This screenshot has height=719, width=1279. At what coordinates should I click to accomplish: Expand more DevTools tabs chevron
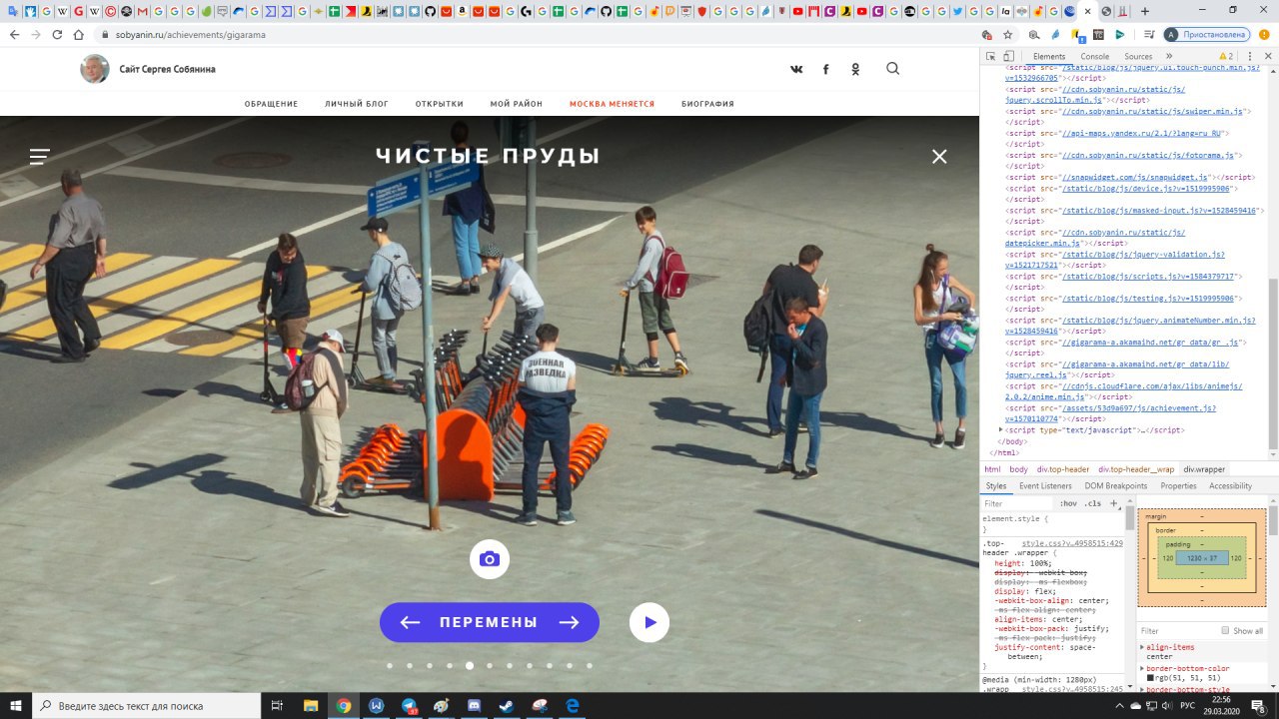coord(1167,56)
